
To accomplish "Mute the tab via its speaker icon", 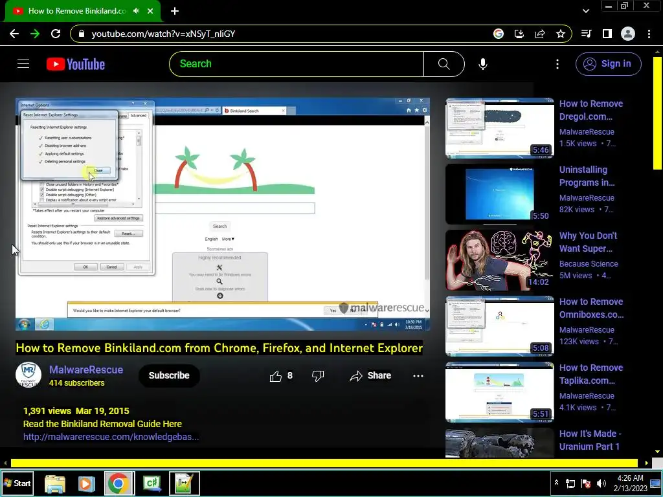I will coord(136,11).
